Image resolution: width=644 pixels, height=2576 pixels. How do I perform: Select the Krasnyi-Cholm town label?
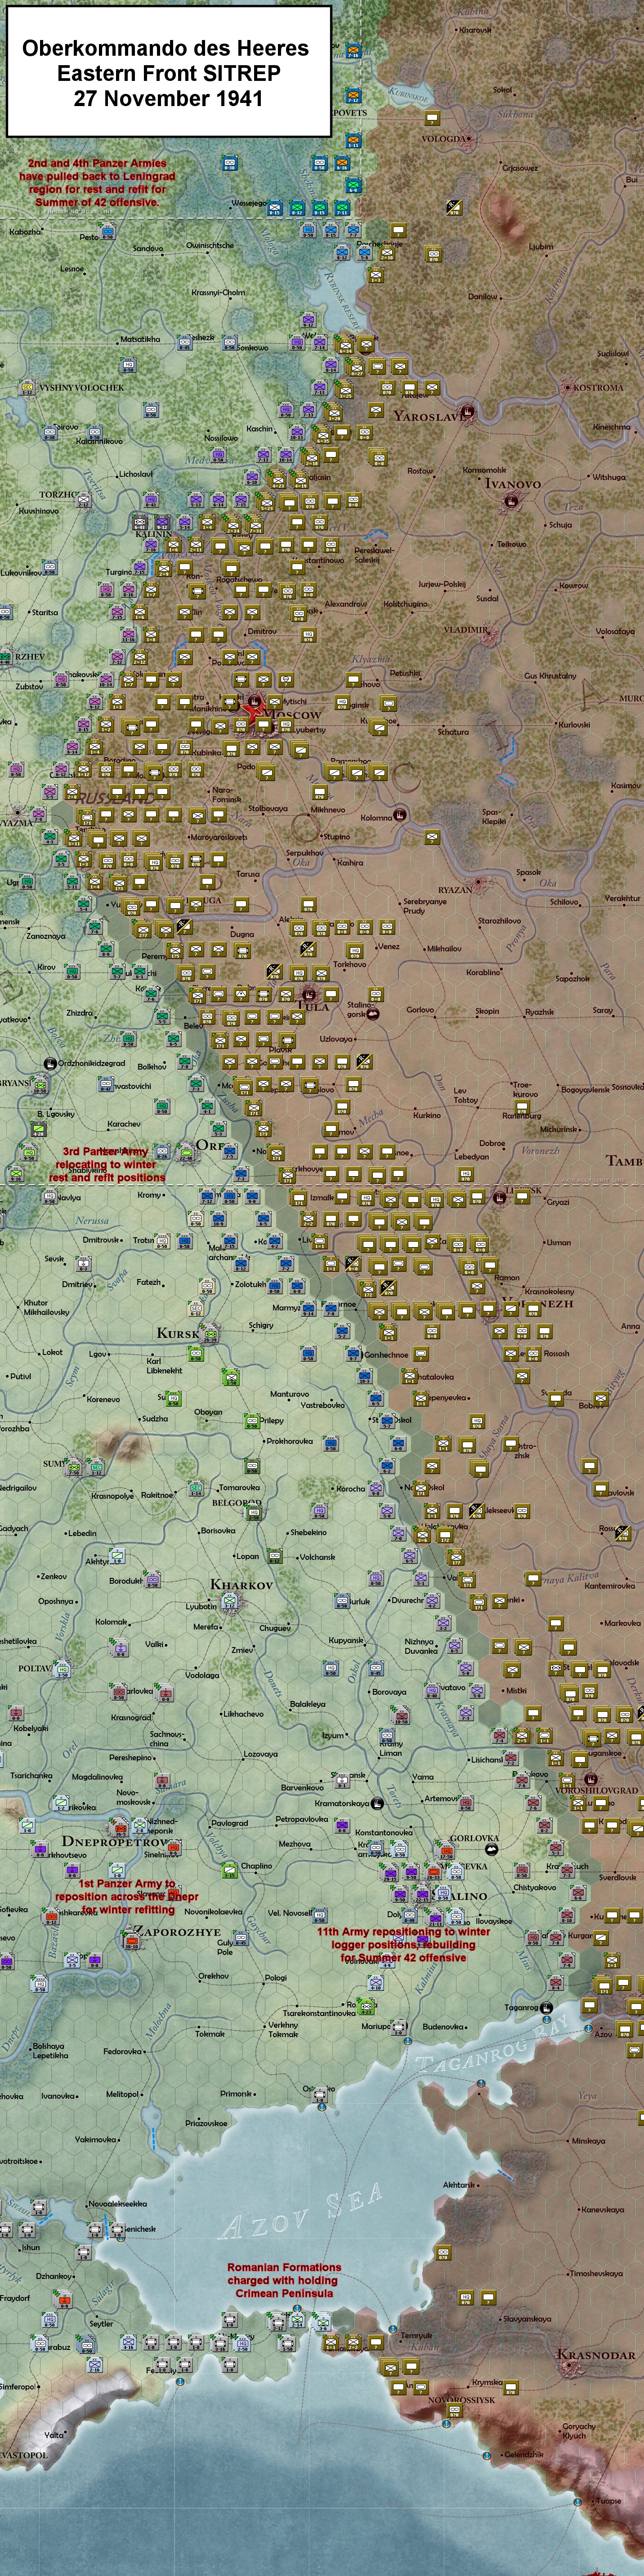tap(218, 293)
